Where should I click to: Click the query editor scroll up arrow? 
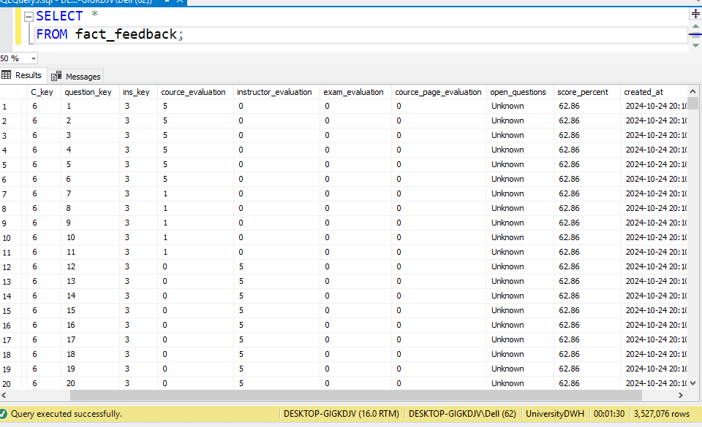pos(695,26)
